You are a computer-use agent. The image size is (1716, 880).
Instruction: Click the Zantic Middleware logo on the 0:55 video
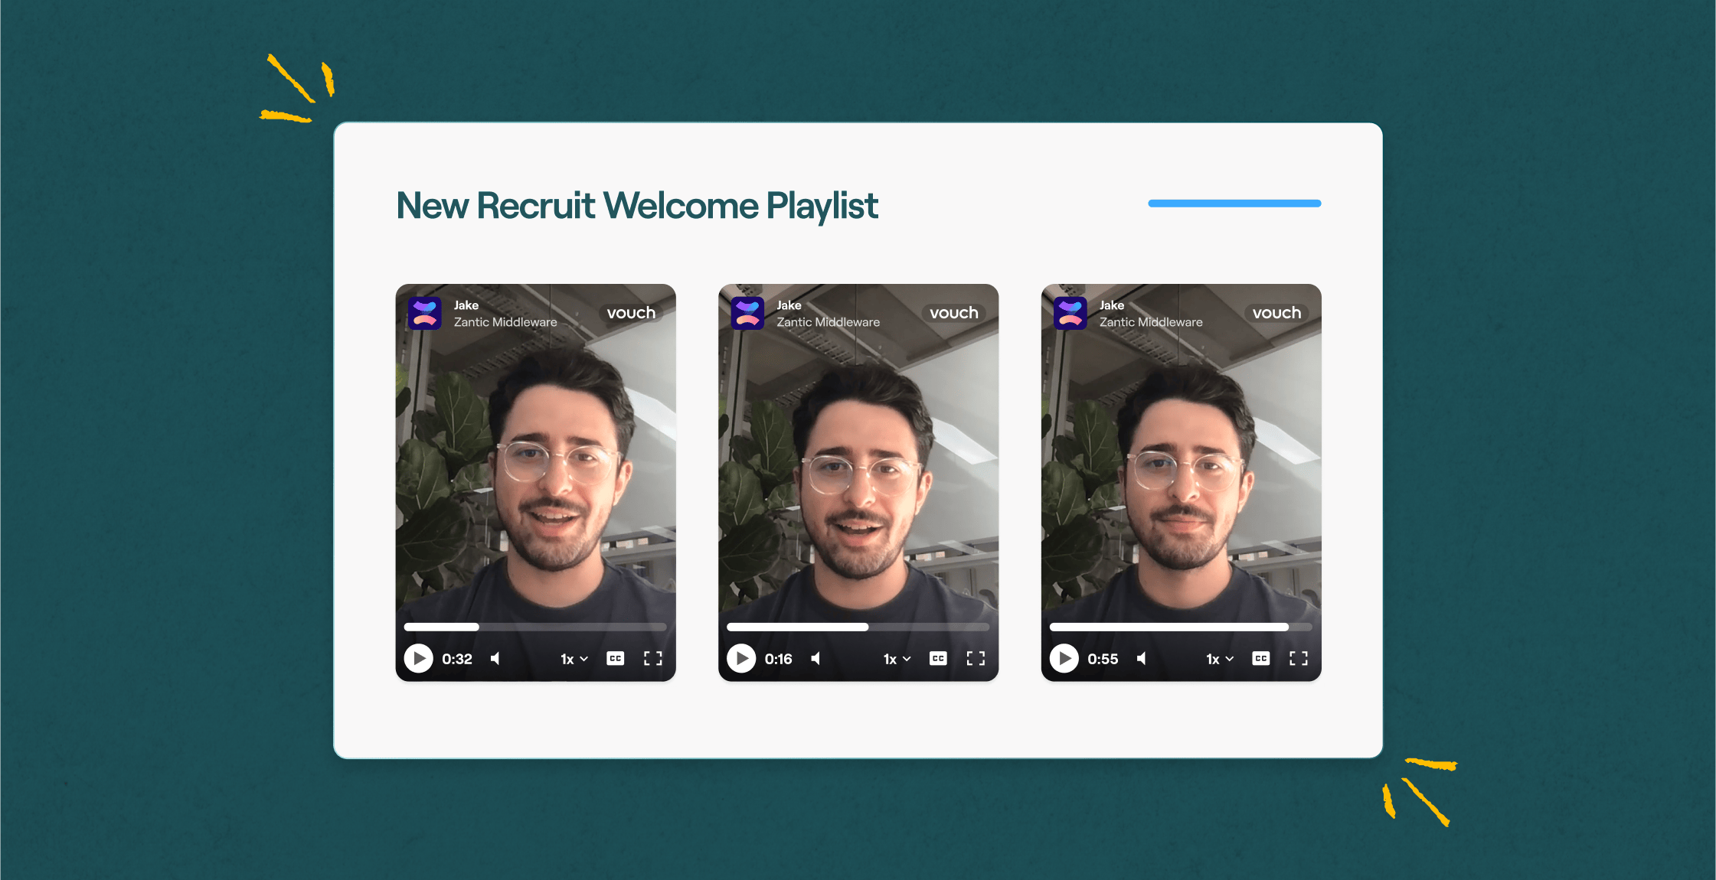(1070, 313)
